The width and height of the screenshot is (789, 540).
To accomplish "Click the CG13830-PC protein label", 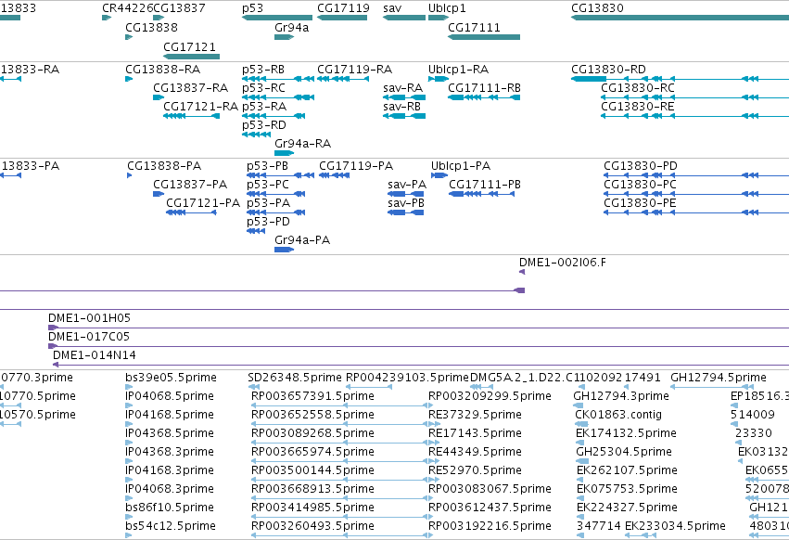I will click(640, 185).
